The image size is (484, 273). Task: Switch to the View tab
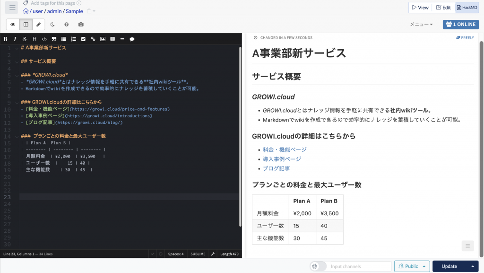click(420, 8)
